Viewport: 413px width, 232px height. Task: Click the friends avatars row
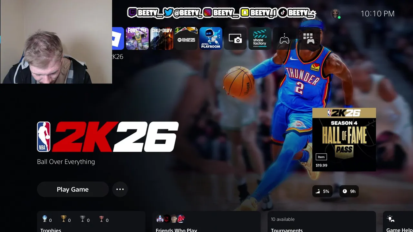pos(170,219)
